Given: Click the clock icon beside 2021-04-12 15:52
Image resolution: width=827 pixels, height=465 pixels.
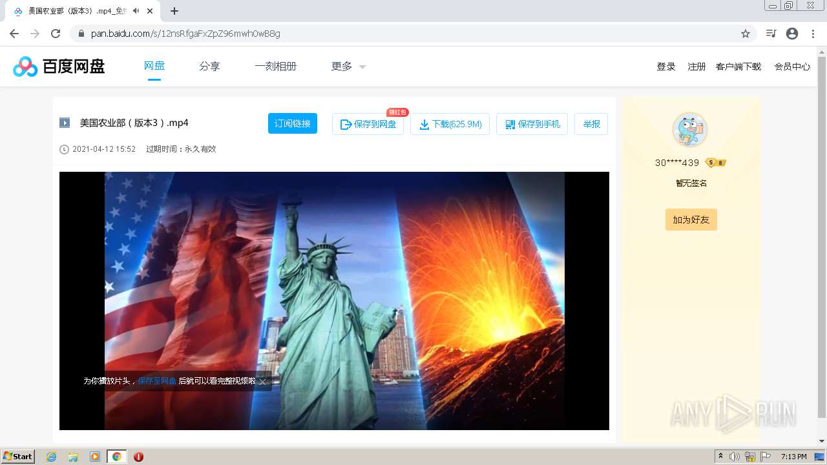Looking at the screenshot, I should click(64, 149).
